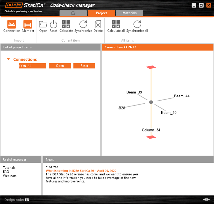Click the top red column end marker
Screen dimensions: 214x204
(x=151, y=67)
